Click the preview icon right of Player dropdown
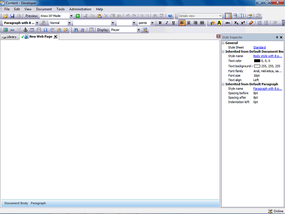Screen dimensions: 285x214 tap(145, 30)
